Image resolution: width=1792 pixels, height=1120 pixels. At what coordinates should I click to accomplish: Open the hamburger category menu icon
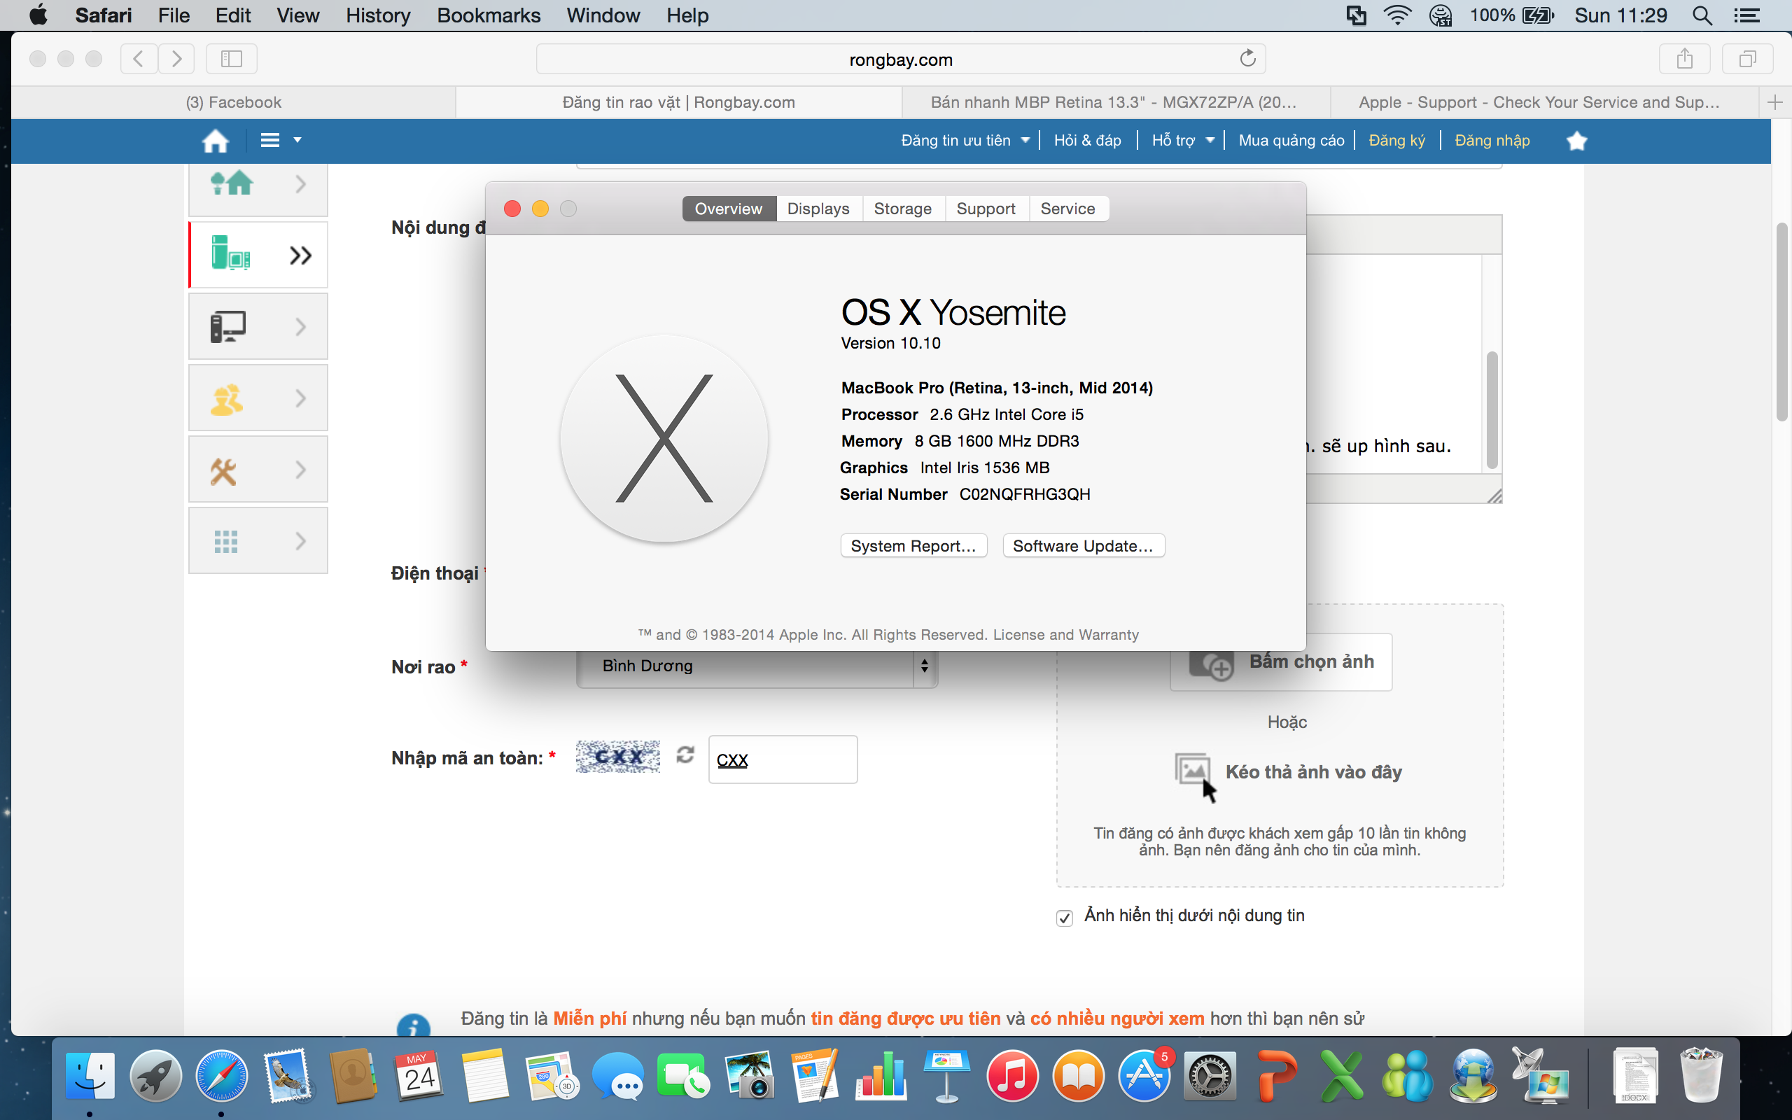270,140
